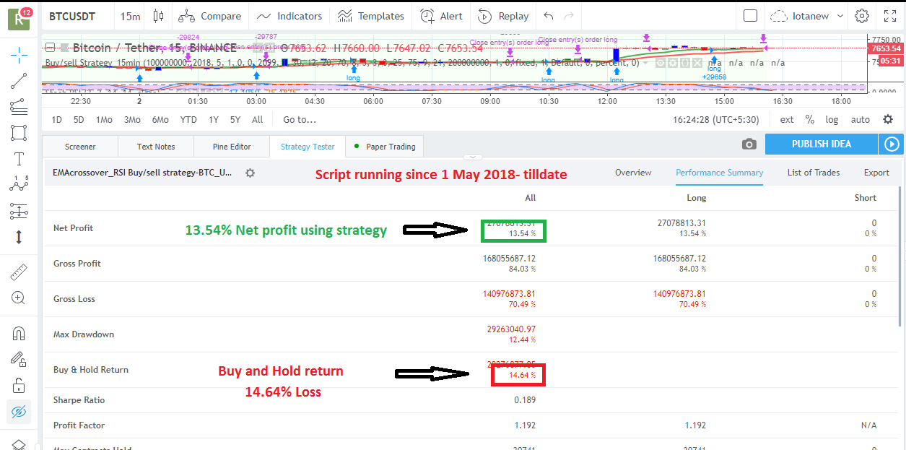Remove the Buy/sell Strategy from chart legend
Viewport: 906px width, 450px height.
point(697,63)
